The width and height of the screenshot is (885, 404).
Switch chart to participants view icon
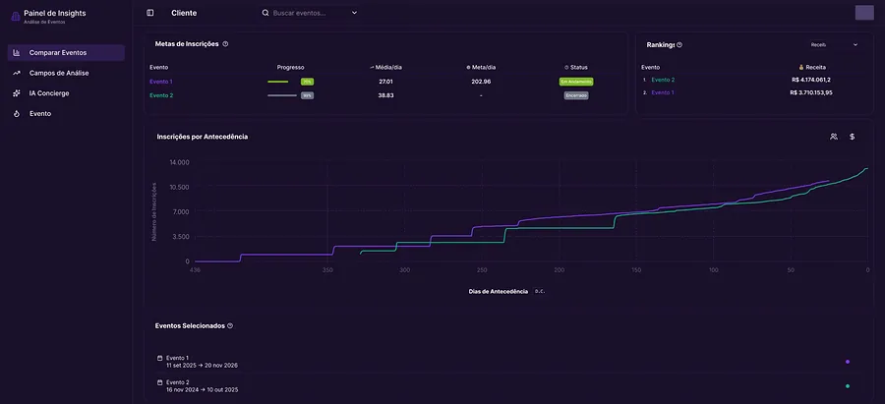tap(834, 137)
